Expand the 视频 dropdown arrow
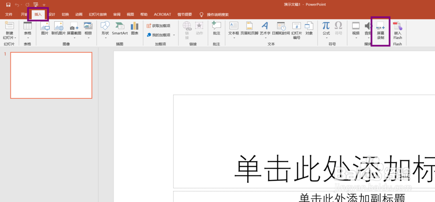 click(356, 38)
